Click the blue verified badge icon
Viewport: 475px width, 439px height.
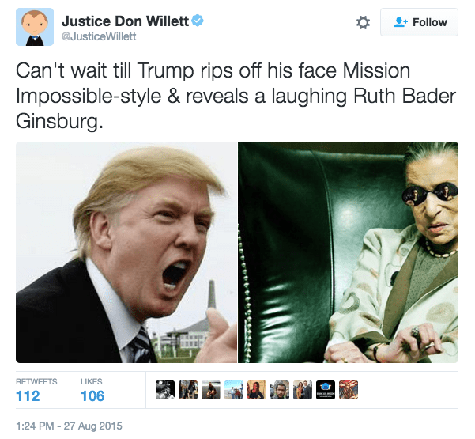[x=198, y=21]
